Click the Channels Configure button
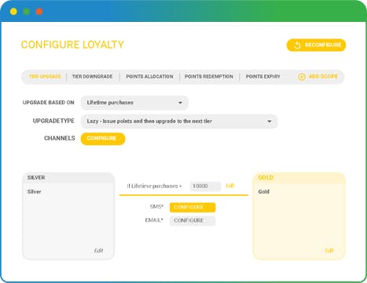The image size is (367, 283). (103, 139)
